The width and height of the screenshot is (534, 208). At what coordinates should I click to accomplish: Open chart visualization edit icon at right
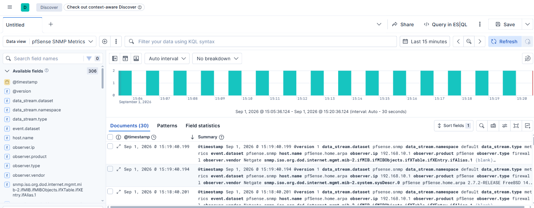click(x=528, y=59)
